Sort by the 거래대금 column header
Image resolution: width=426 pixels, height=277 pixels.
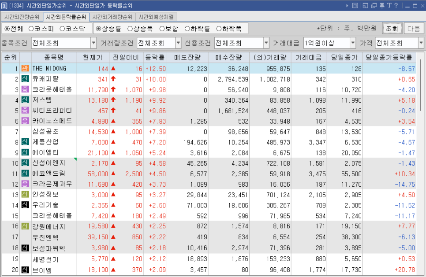click(x=308, y=57)
